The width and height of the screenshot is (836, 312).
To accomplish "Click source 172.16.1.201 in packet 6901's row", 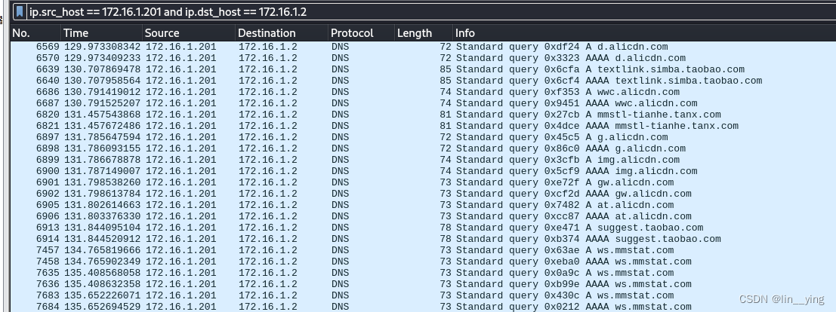I will [x=180, y=182].
